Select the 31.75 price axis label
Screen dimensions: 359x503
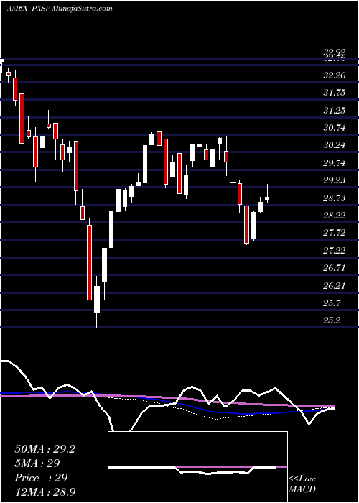[335, 93]
